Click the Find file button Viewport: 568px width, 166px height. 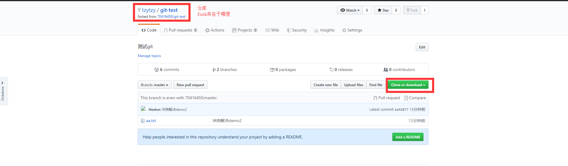[x=376, y=85]
